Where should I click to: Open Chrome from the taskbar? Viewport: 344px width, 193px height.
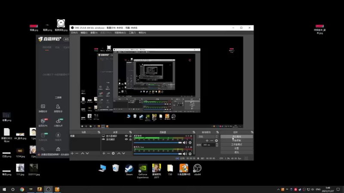22,190
